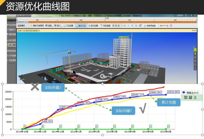Screen dimensions: 204x139
Task: Click the 导出视频 button
Action: 106,26
